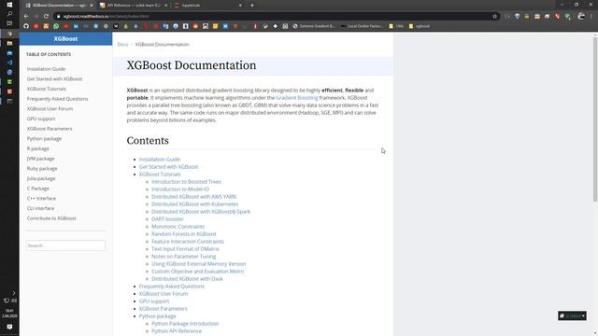Open Julia package in sidebar
This screenshot has height=336, width=598.
pyautogui.click(x=41, y=178)
